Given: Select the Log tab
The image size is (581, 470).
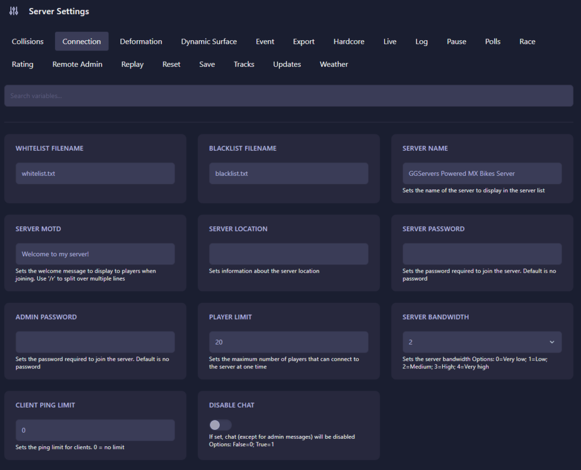Looking at the screenshot, I should click(422, 41).
